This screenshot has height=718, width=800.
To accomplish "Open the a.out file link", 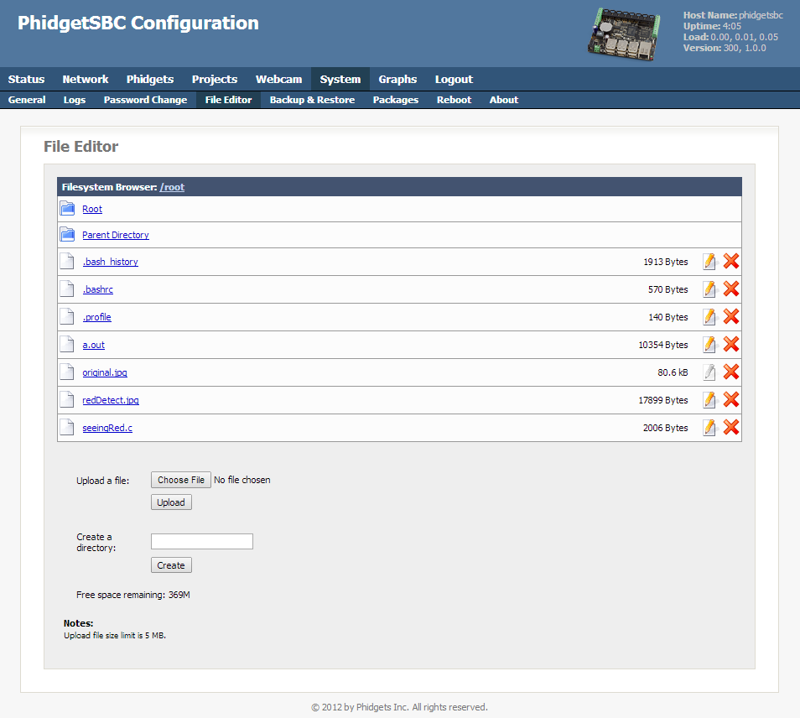I will pos(93,345).
